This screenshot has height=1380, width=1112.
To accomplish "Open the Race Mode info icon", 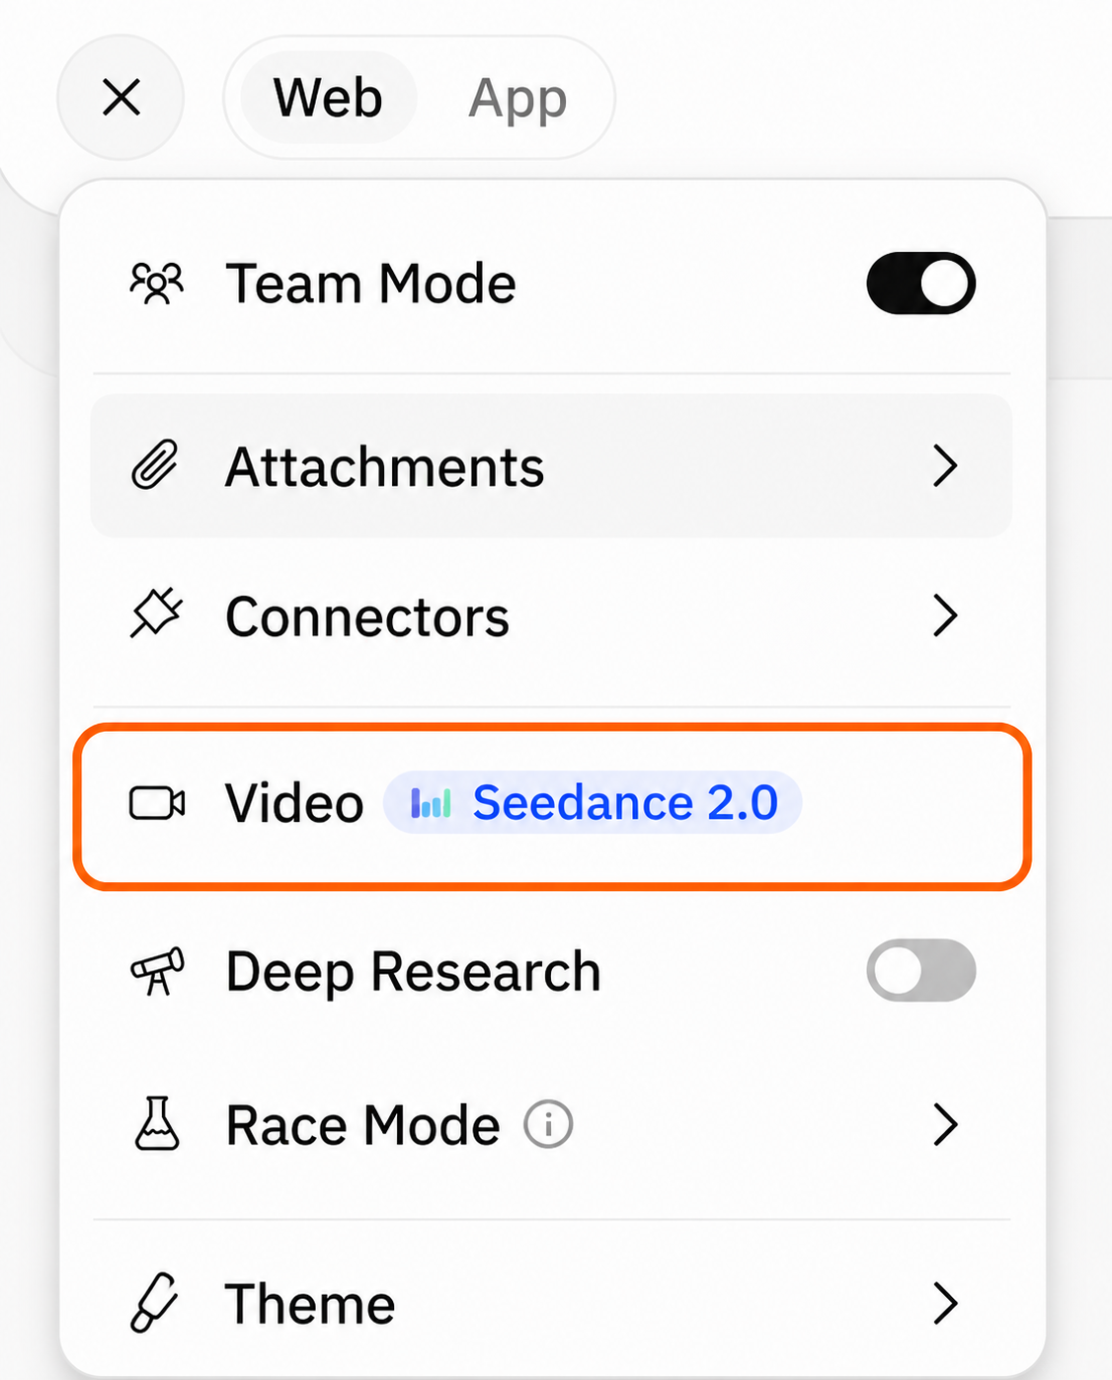I will (x=548, y=1124).
